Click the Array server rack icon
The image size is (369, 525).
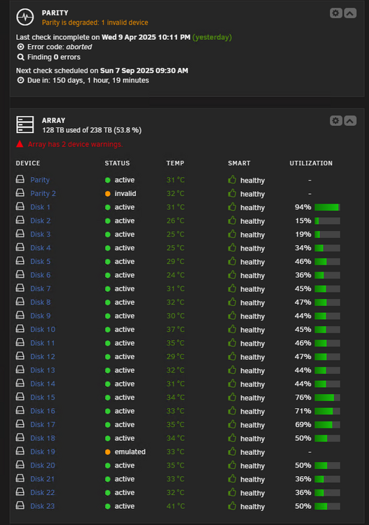pos(25,125)
